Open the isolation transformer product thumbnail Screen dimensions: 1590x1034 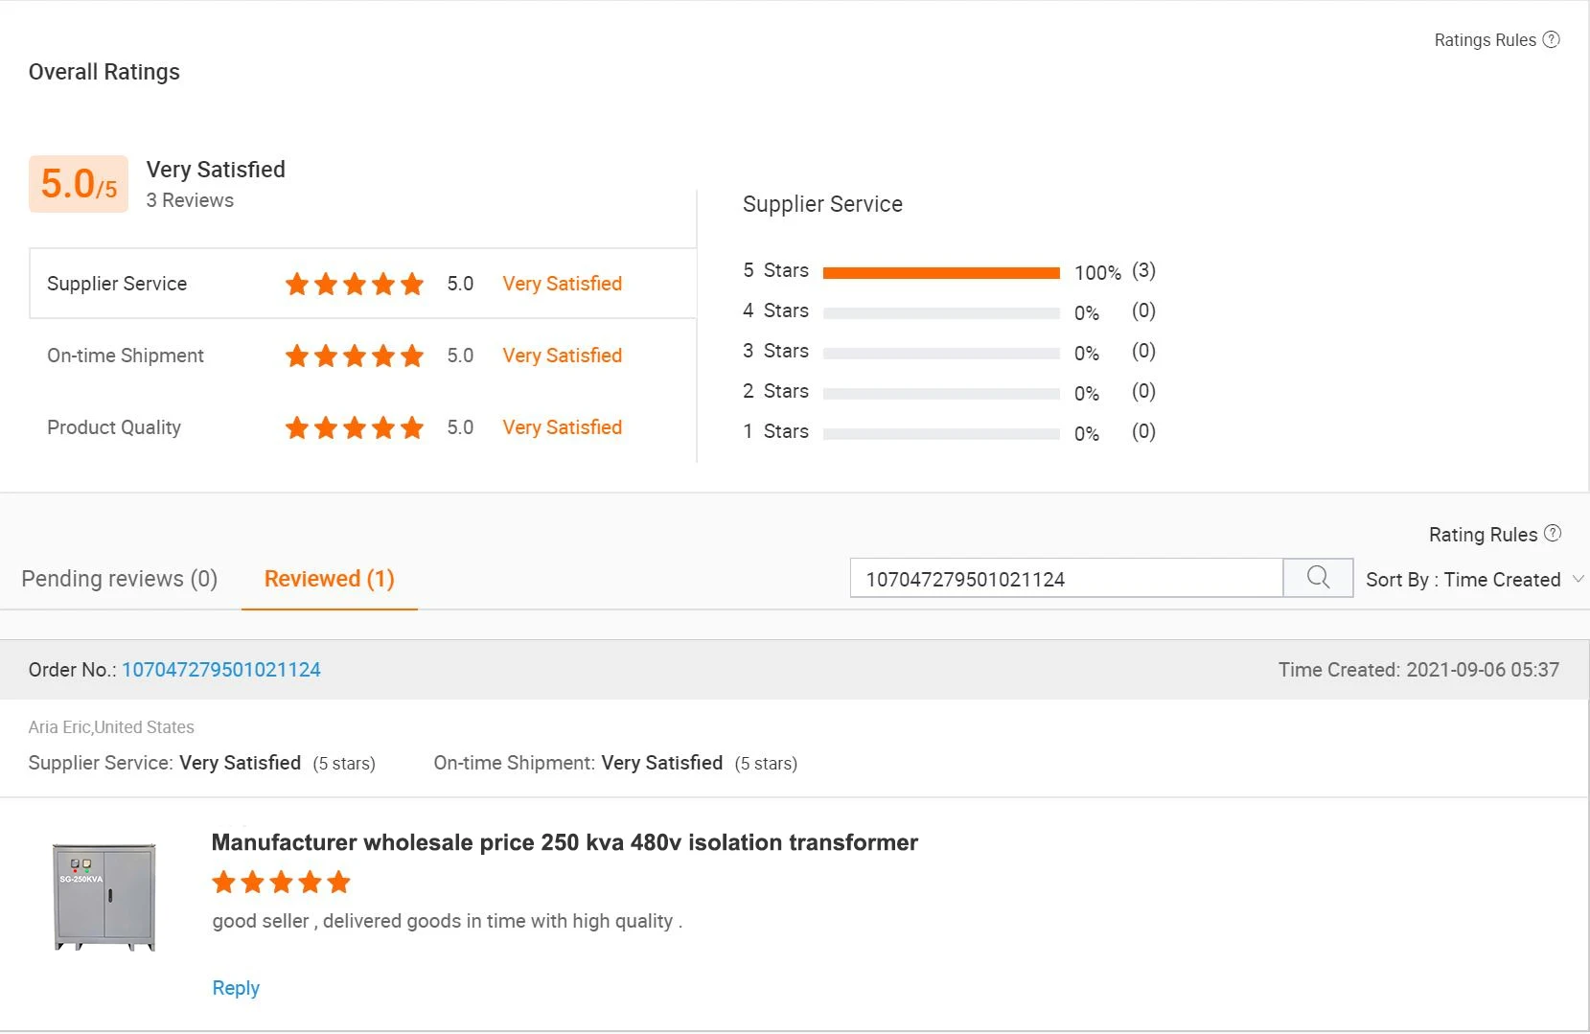[104, 897]
